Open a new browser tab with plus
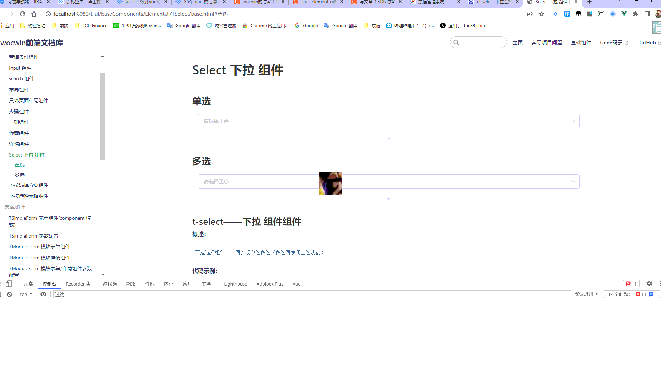This screenshot has width=661, height=367. [x=590, y=2]
